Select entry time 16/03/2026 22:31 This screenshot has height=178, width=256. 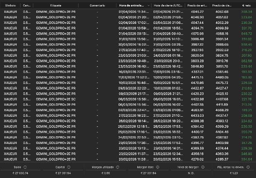tap(134, 72)
